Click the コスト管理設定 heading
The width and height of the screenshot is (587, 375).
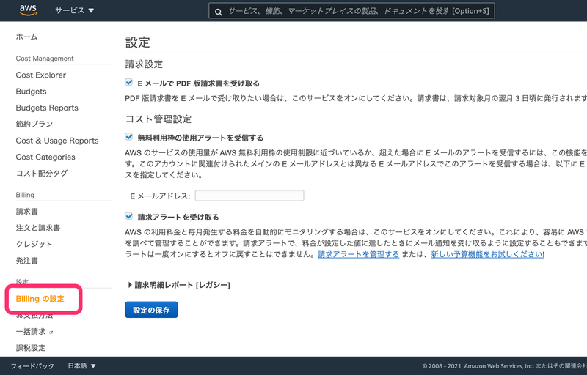(x=158, y=119)
